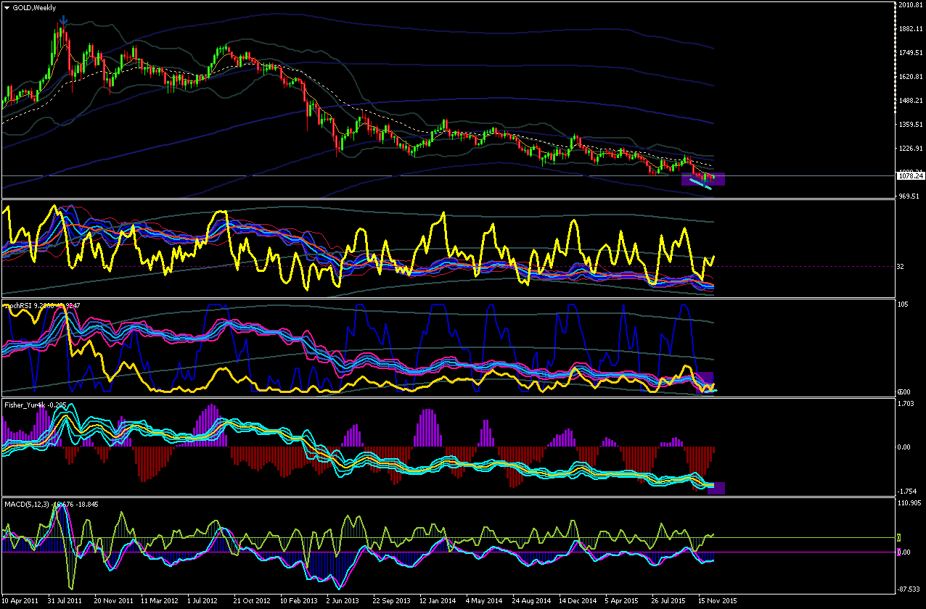Click the 31 Jul 2011 date label
Screen dimensions: 926x609
[x=65, y=601]
